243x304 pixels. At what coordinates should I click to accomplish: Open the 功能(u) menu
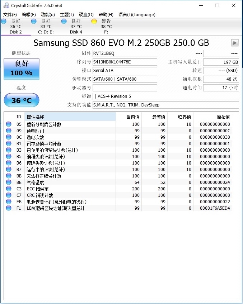pyautogui.click(x=48, y=15)
